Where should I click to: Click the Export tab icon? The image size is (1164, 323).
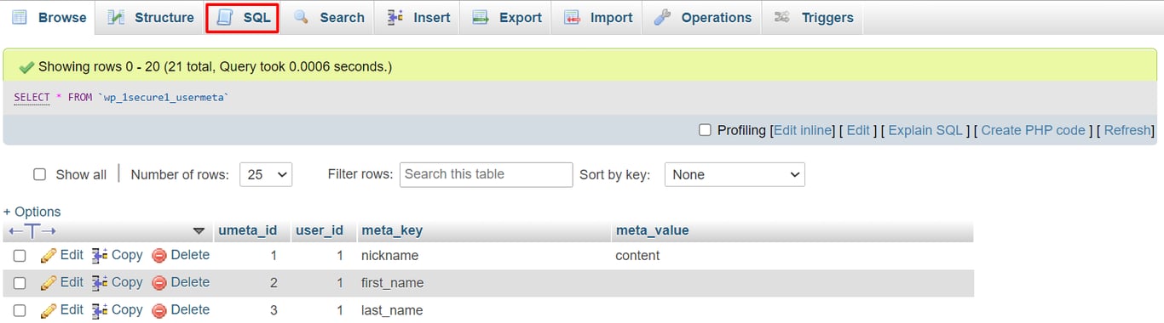coord(481,18)
